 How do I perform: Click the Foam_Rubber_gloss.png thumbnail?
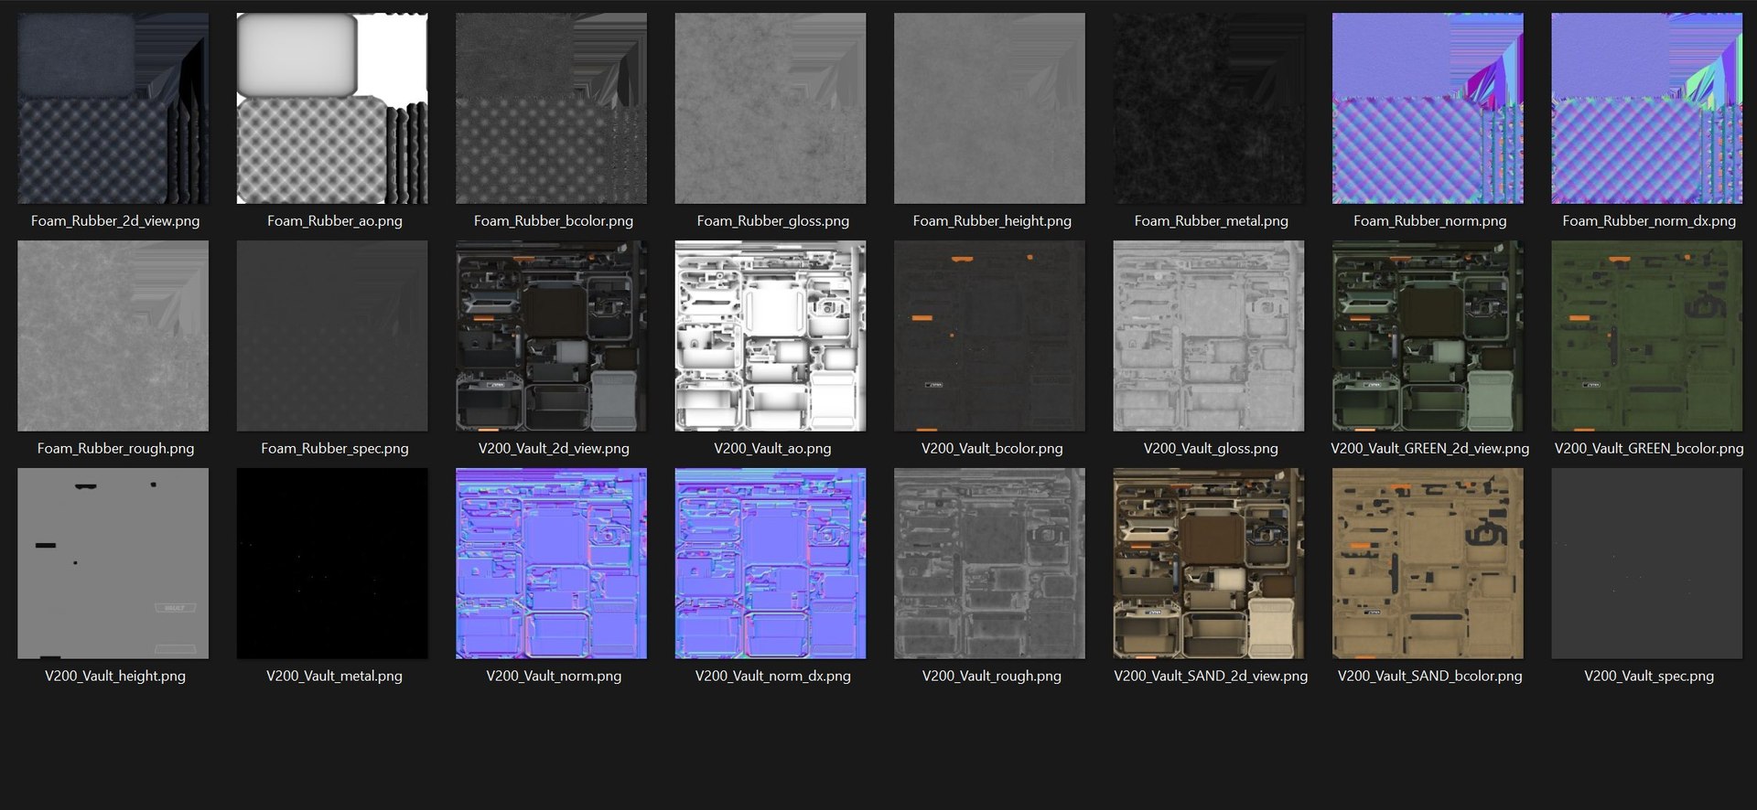[771, 108]
